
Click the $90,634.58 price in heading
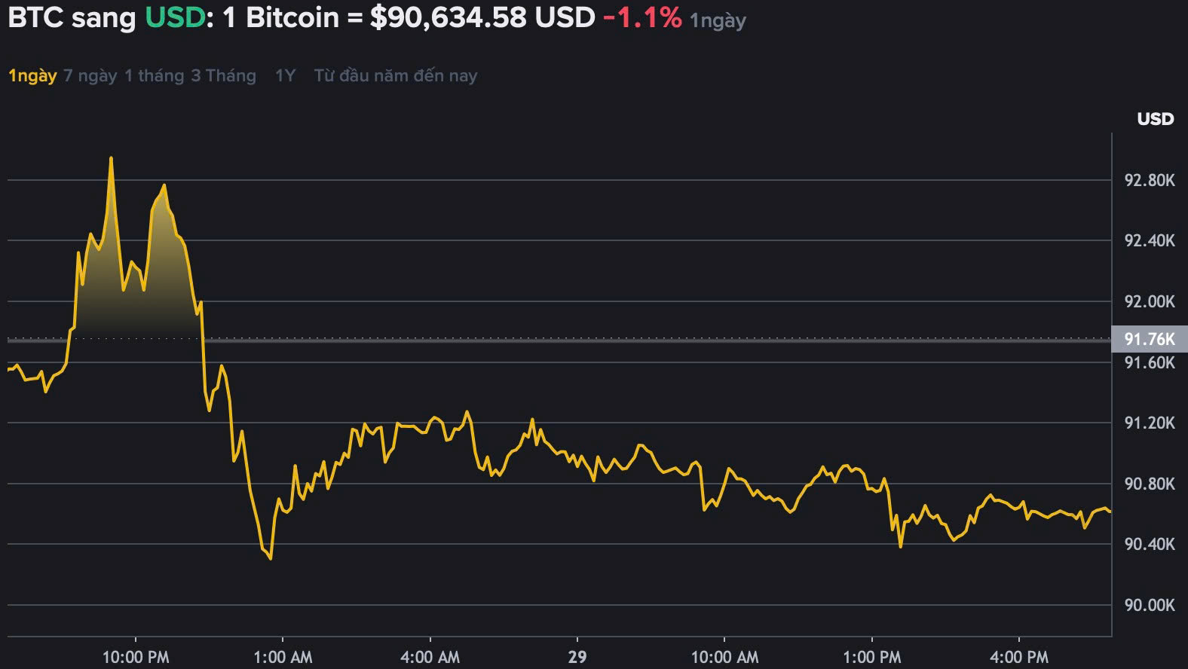coord(448,17)
